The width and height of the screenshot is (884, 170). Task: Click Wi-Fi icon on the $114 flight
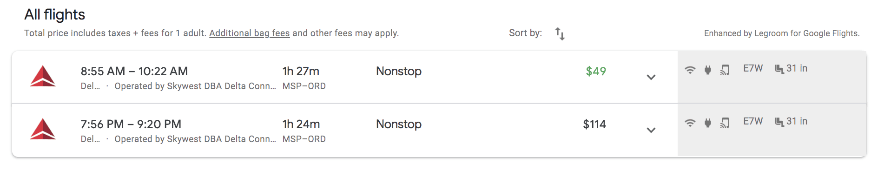690,123
